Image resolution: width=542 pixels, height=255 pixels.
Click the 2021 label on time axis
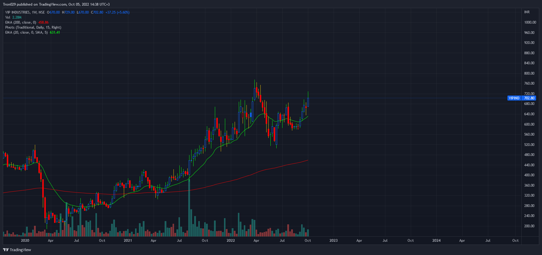pyautogui.click(x=128, y=241)
